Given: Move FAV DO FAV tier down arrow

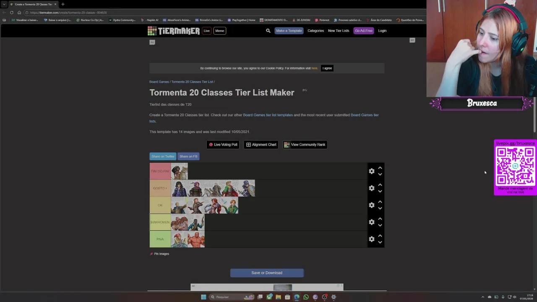Looking at the screenshot, I should [380, 174].
